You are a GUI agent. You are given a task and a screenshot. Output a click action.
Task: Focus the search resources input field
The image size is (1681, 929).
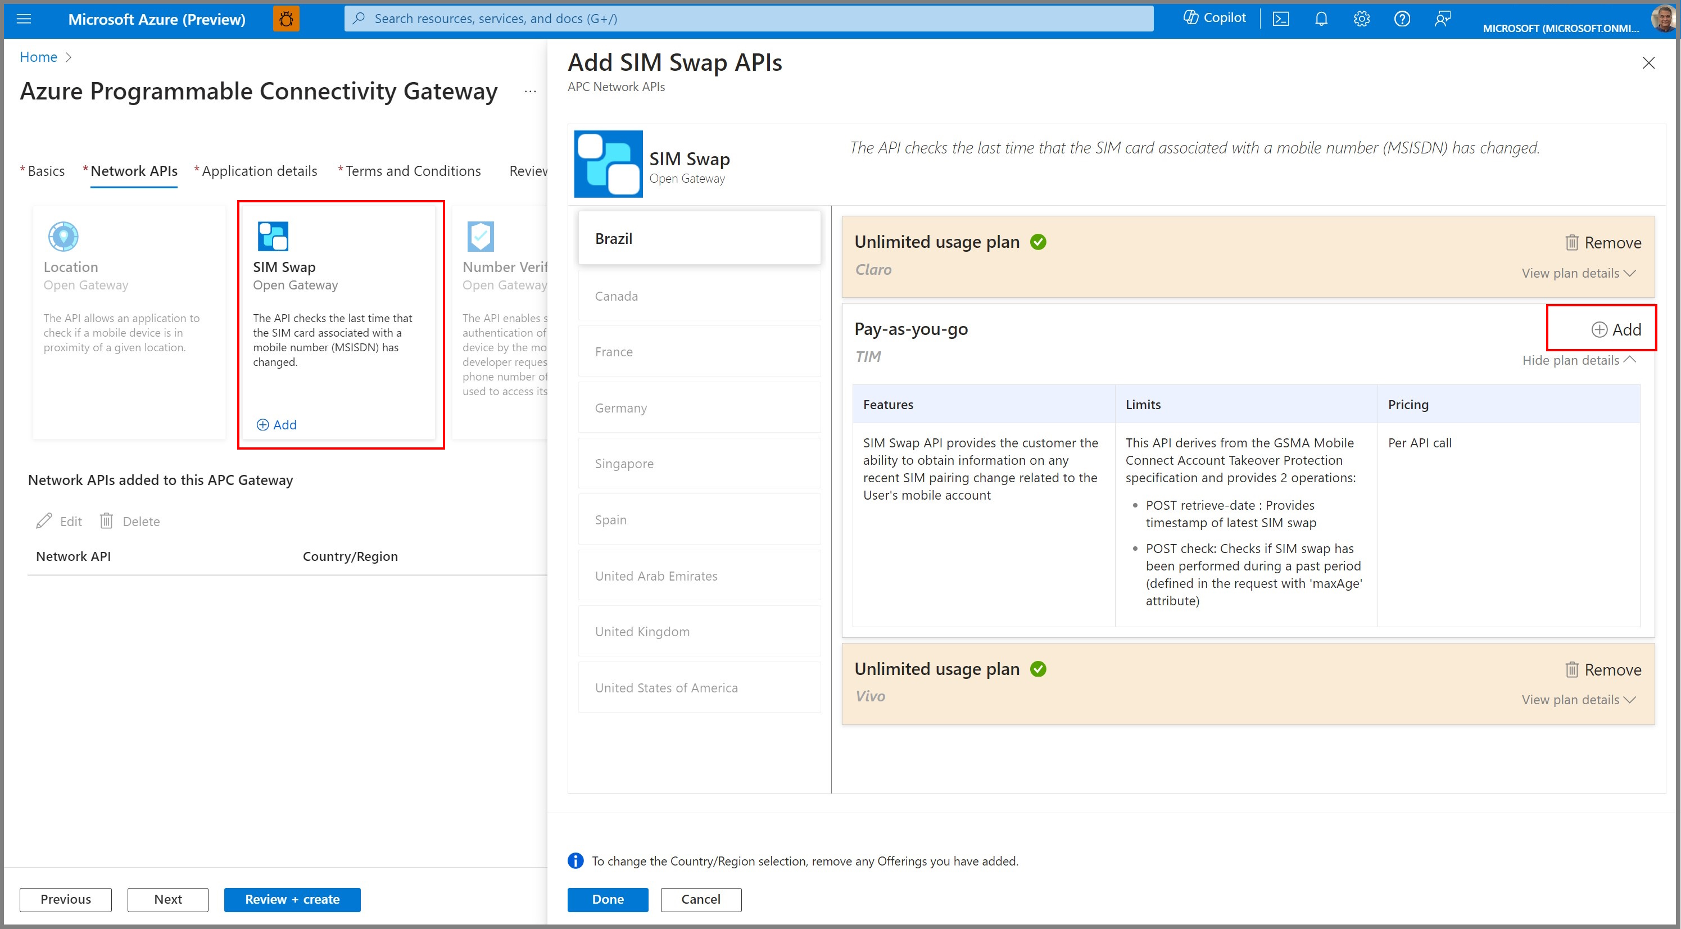click(x=749, y=19)
